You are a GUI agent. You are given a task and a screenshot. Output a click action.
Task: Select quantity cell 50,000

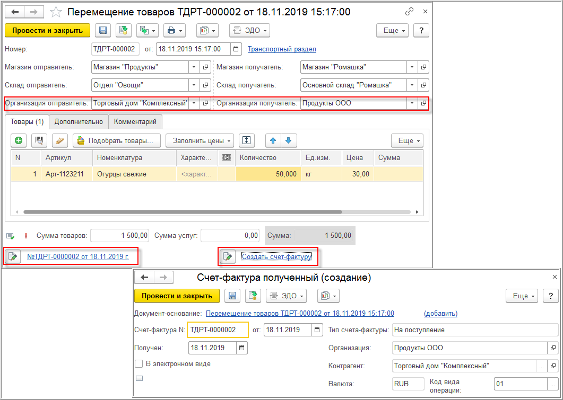268,174
